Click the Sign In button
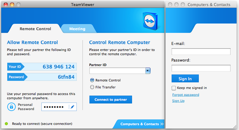 185,78
